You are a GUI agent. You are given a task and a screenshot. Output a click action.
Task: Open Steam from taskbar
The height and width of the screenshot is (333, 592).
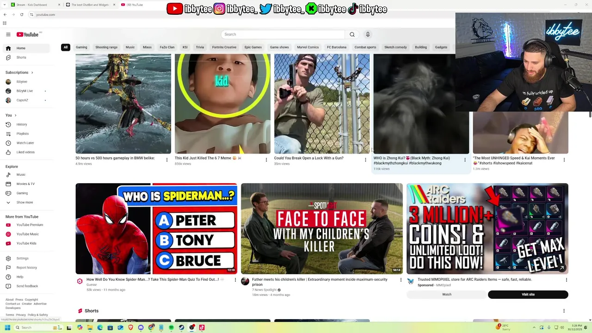[181, 327]
